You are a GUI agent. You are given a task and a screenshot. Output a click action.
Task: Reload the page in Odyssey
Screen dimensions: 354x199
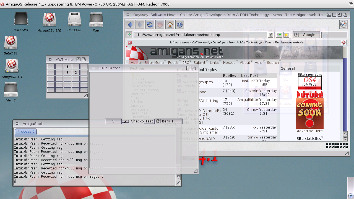(150, 25)
